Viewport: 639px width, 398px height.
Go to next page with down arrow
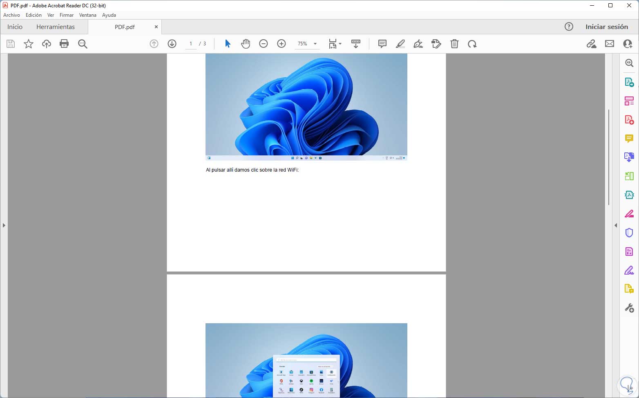point(172,44)
